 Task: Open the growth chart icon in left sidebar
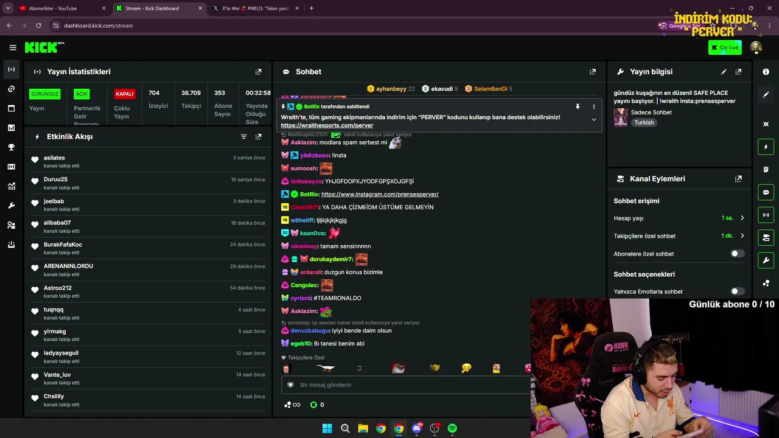[x=12, y=186]
